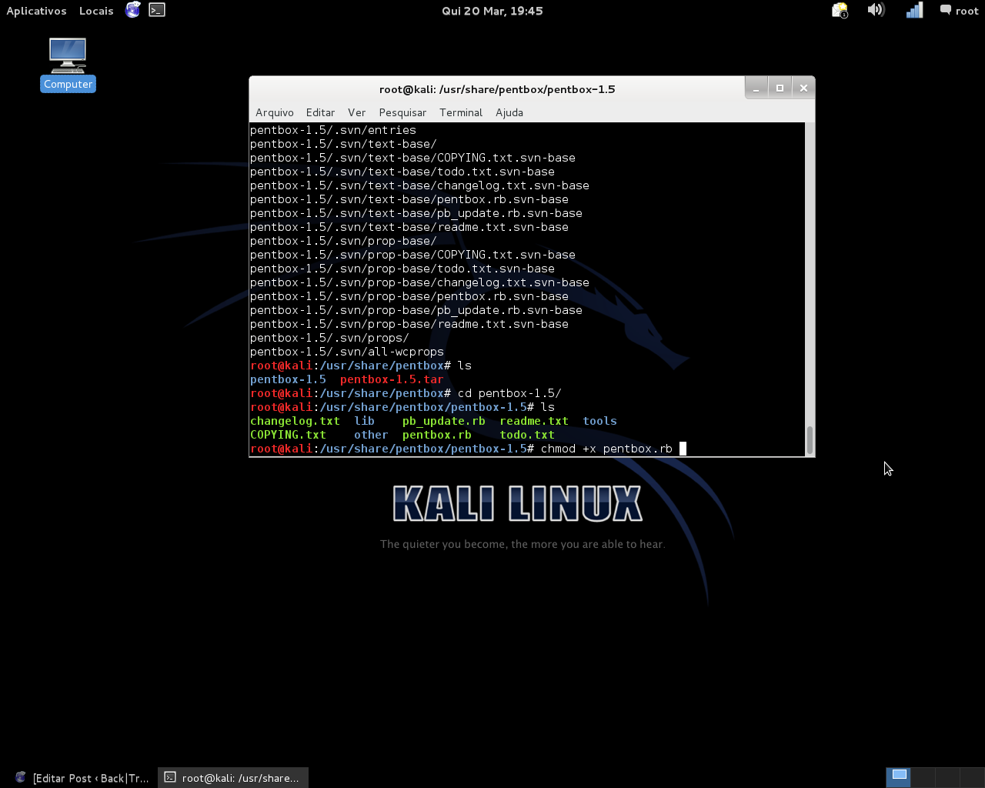Close the terminal window

[803, 88]
